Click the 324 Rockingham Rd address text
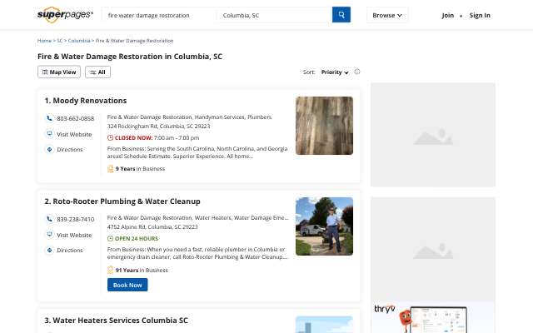The width and height of the screenshot is (533, 333). pos(158,126)
